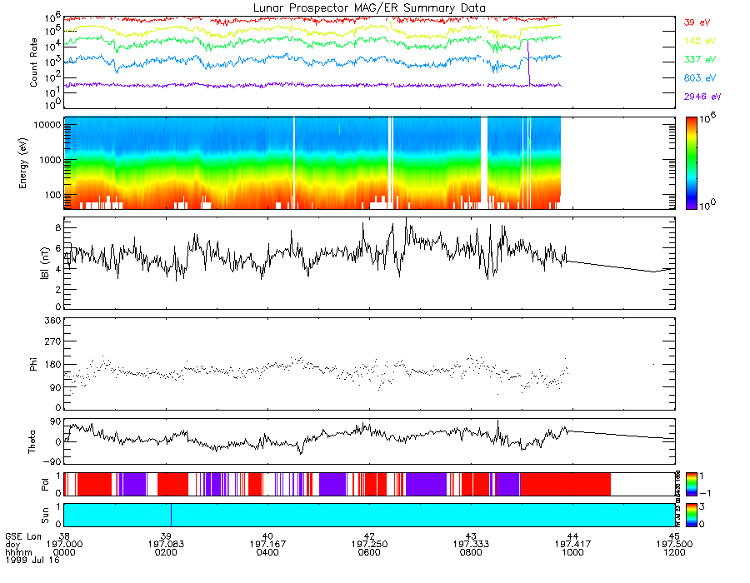Click the 'Count Rate' axis label
The height and width of the screenshot is (583, 750).
[x=33, y=62]
